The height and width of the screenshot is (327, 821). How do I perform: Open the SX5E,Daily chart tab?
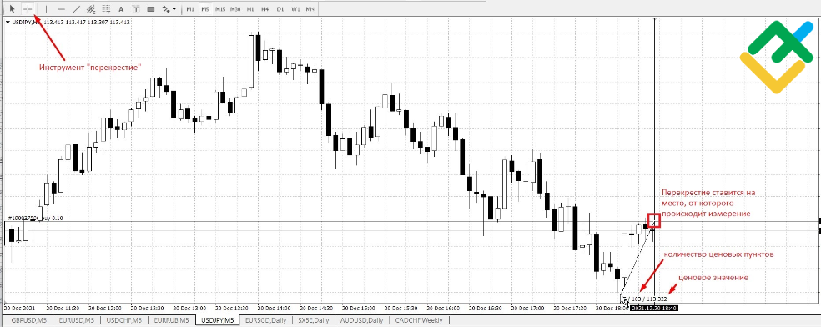pos(313,320)
